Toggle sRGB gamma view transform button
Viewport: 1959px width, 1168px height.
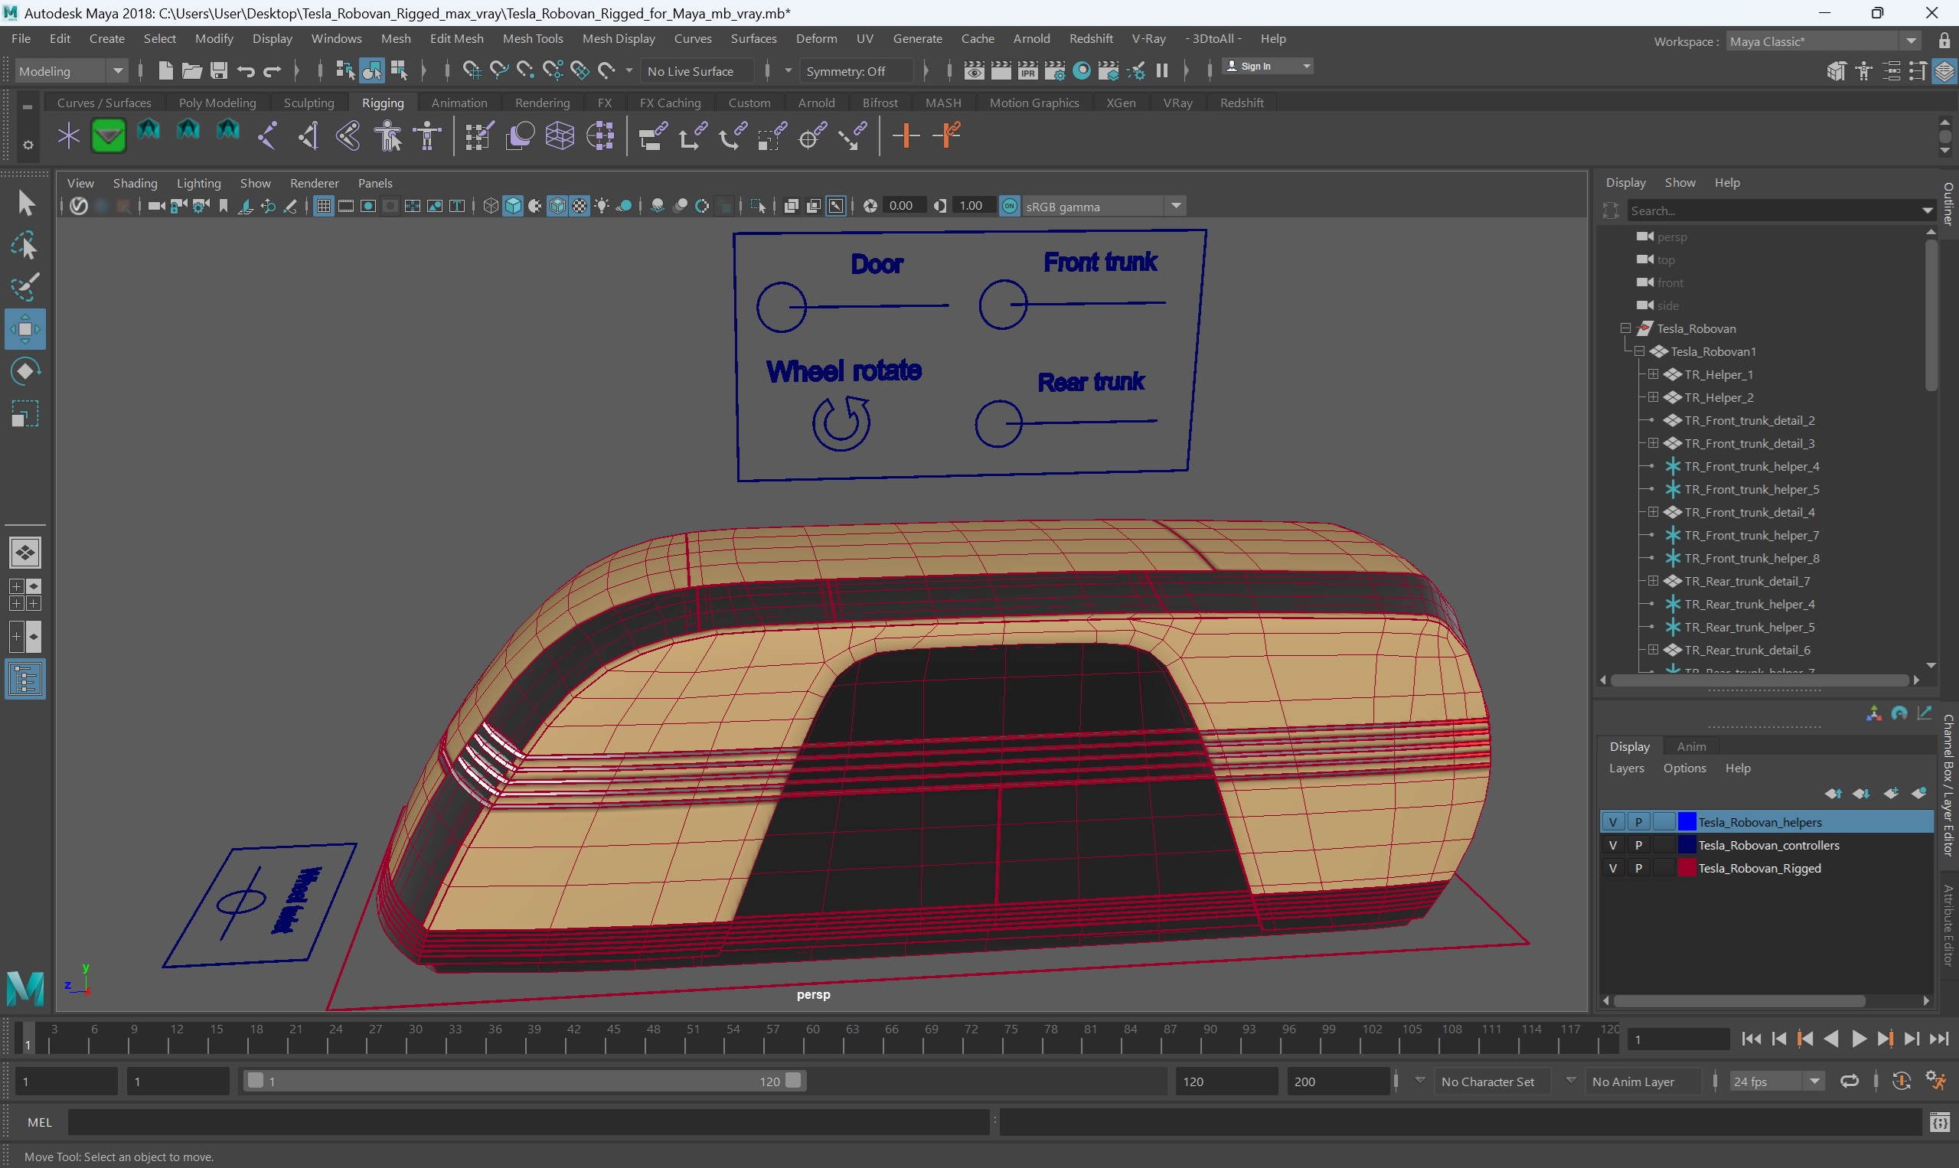click(x=1010, y=206)
